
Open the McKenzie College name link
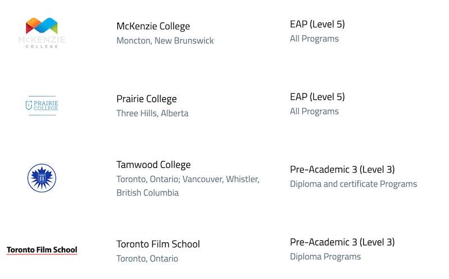153,26
